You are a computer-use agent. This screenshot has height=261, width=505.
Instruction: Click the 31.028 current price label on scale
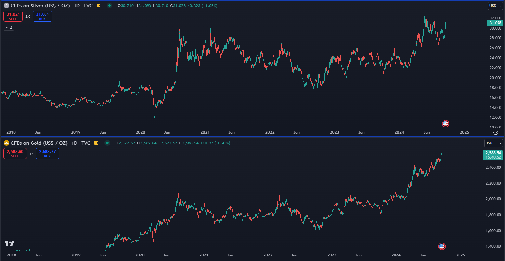pyautogui.click(x=495, y=23)
